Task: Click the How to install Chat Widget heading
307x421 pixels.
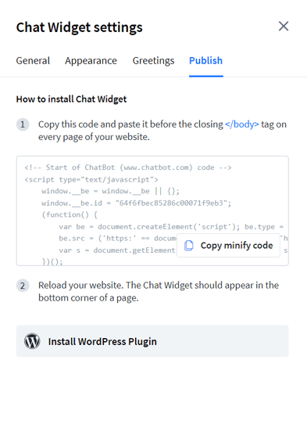Action: click(x=71, y=99)
